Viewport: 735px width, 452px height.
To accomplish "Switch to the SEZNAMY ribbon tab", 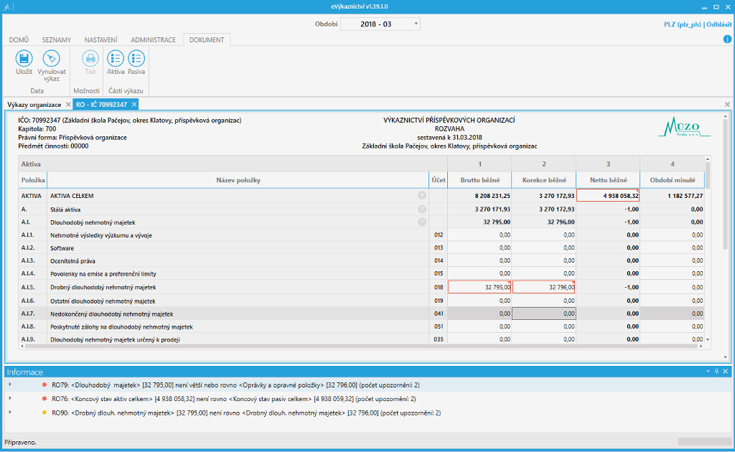I will (57, 40).
